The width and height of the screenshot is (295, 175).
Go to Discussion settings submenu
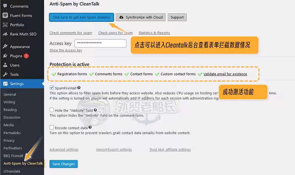(x=12, y=117)
